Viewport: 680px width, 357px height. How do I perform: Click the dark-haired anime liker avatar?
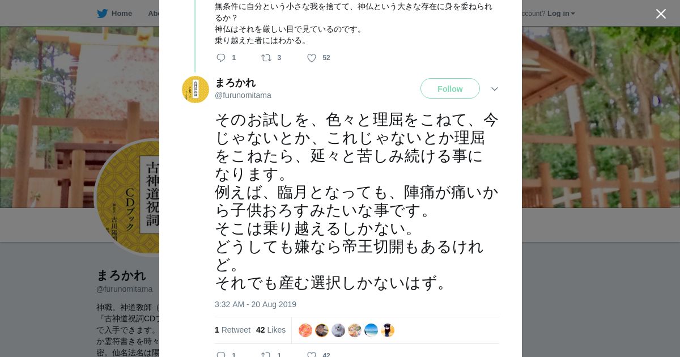point(388,330)
